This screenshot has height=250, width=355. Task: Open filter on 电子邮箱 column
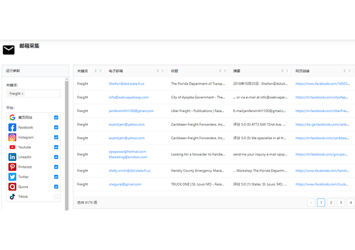(163, 71)
